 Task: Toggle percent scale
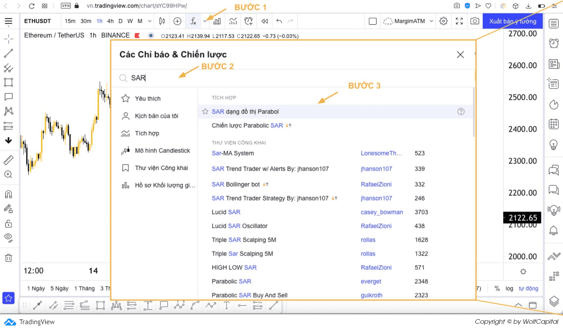pyautogui.click(x=497, y=288)
